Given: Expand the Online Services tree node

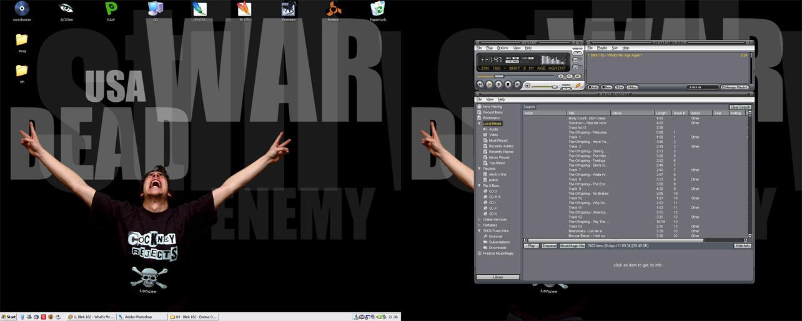Looking at the screenshot, I should point(479,220).
